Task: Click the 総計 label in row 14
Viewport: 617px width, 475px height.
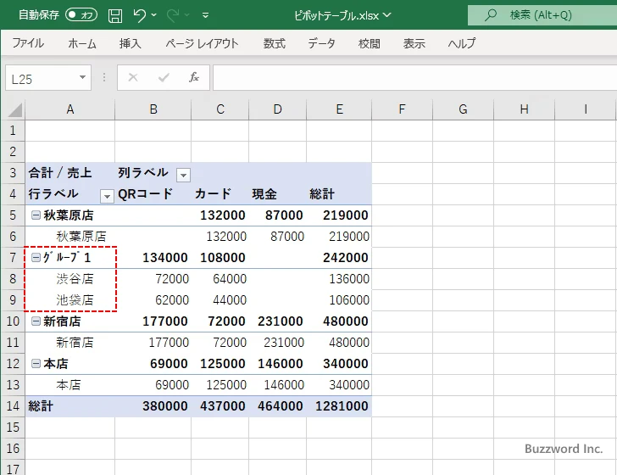Action: point(41,406)
